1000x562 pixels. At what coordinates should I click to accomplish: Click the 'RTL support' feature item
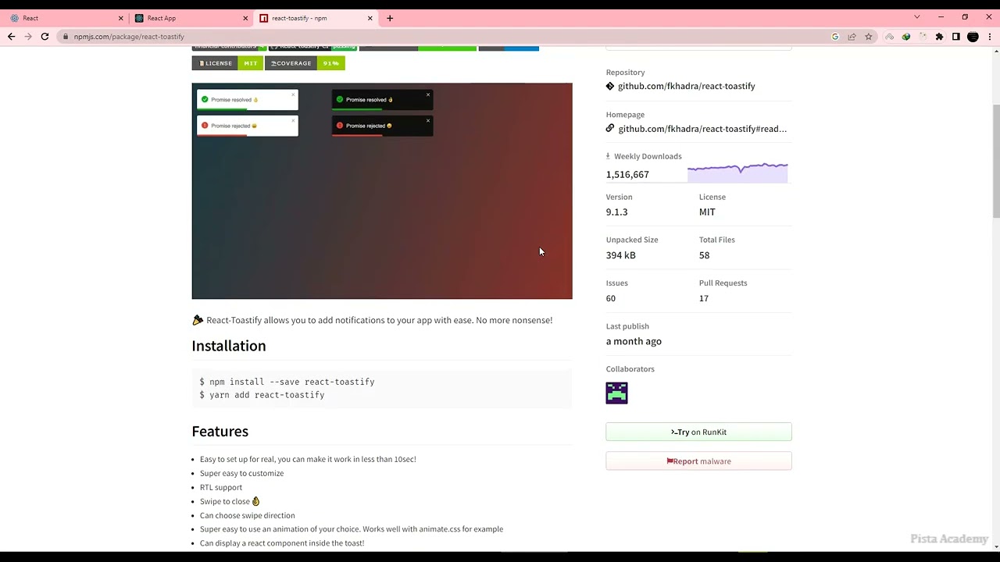[x=221, y=487]
